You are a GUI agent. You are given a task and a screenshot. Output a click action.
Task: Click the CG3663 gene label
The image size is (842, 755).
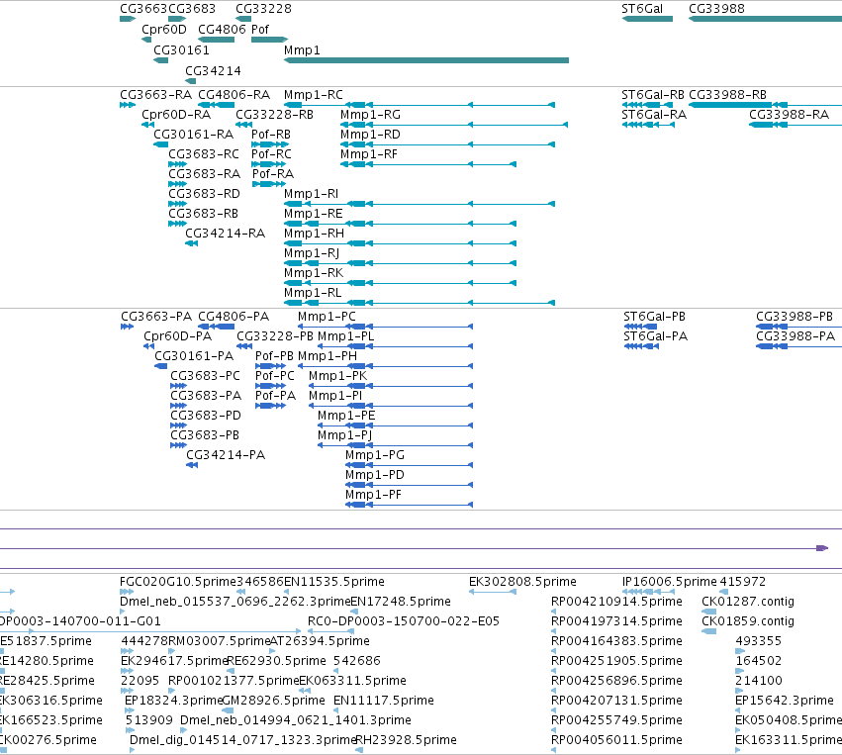(143, 9)
